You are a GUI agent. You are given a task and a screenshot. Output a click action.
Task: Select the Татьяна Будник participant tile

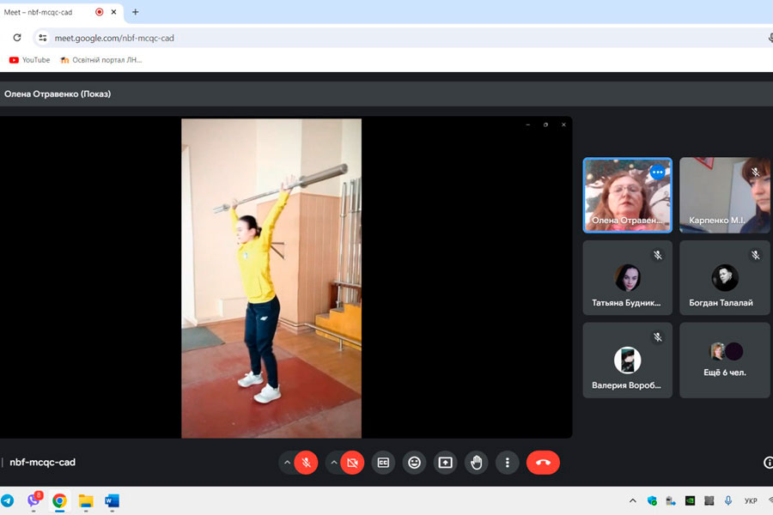[x=627, y=277]
